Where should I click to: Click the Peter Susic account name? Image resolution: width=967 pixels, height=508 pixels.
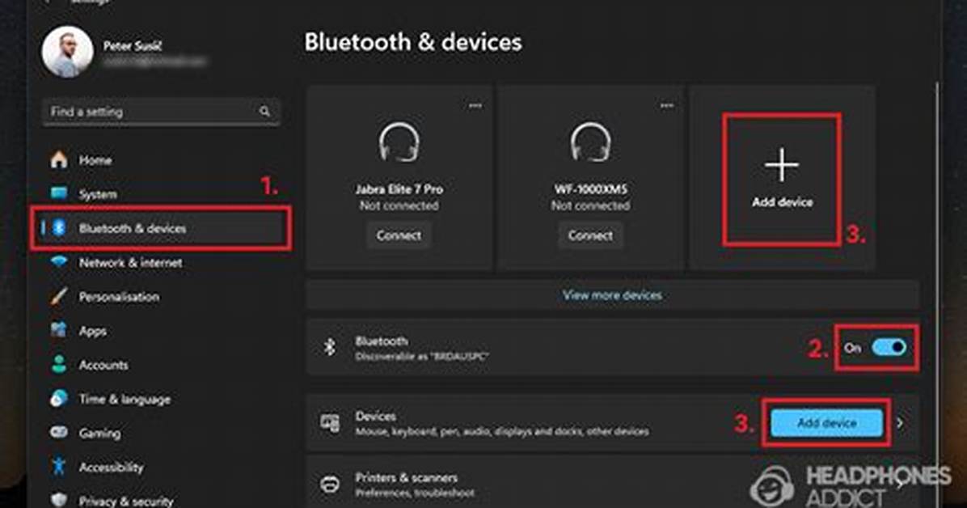tap(132, 45)
